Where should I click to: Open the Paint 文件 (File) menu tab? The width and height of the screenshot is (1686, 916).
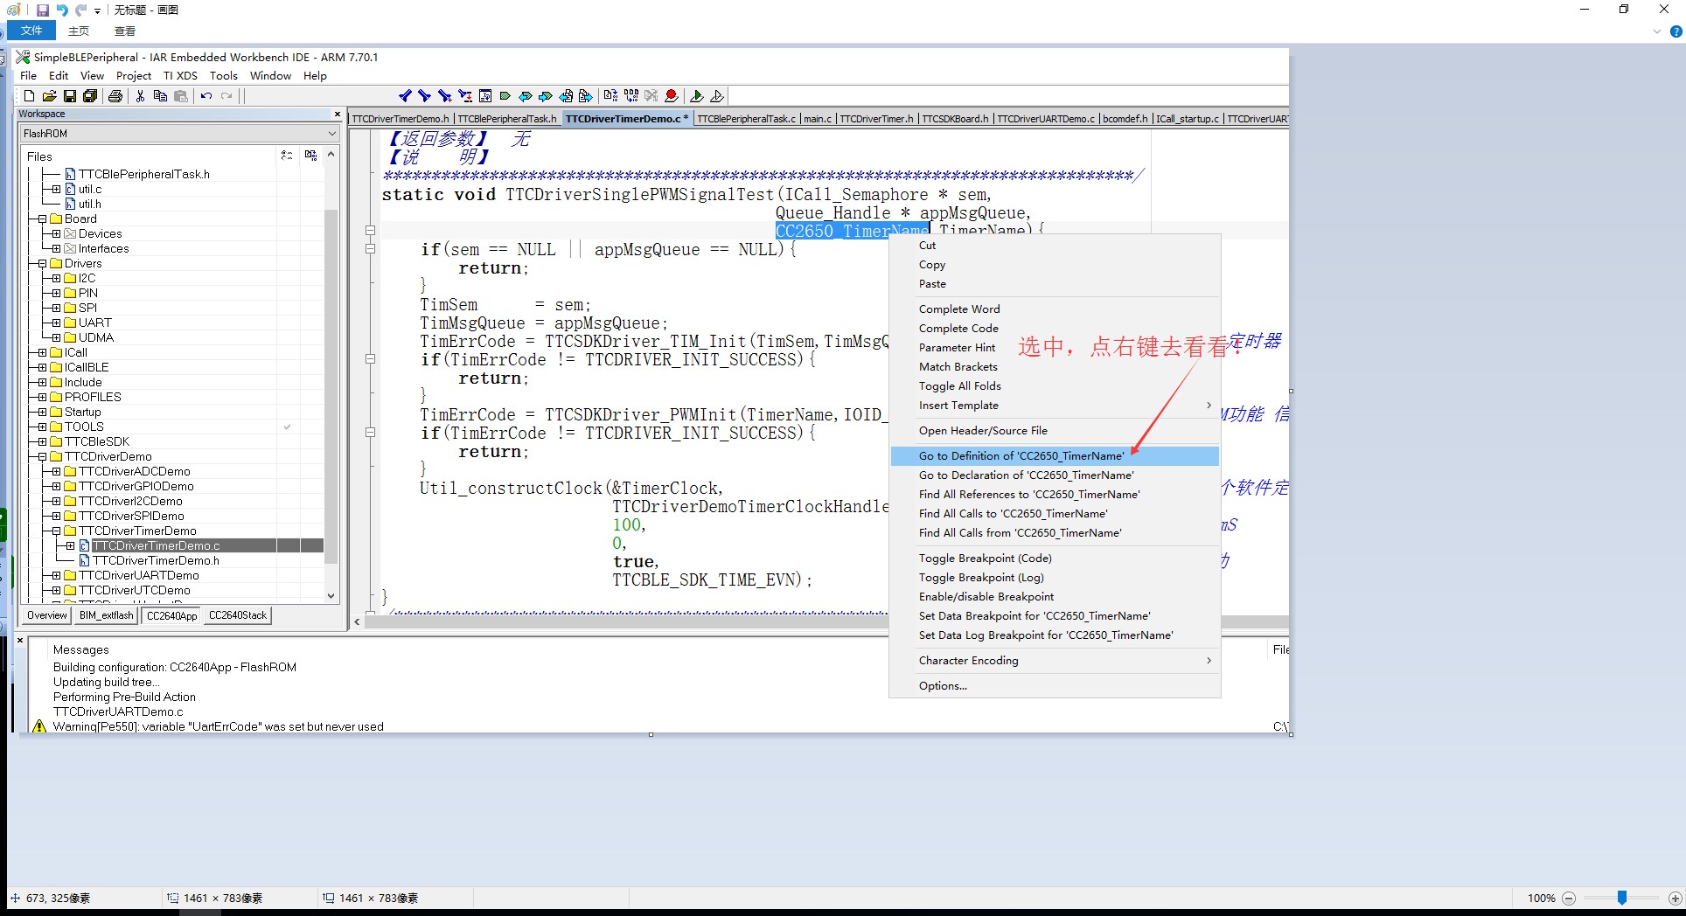pyautogui.click(x=31, y=31)
